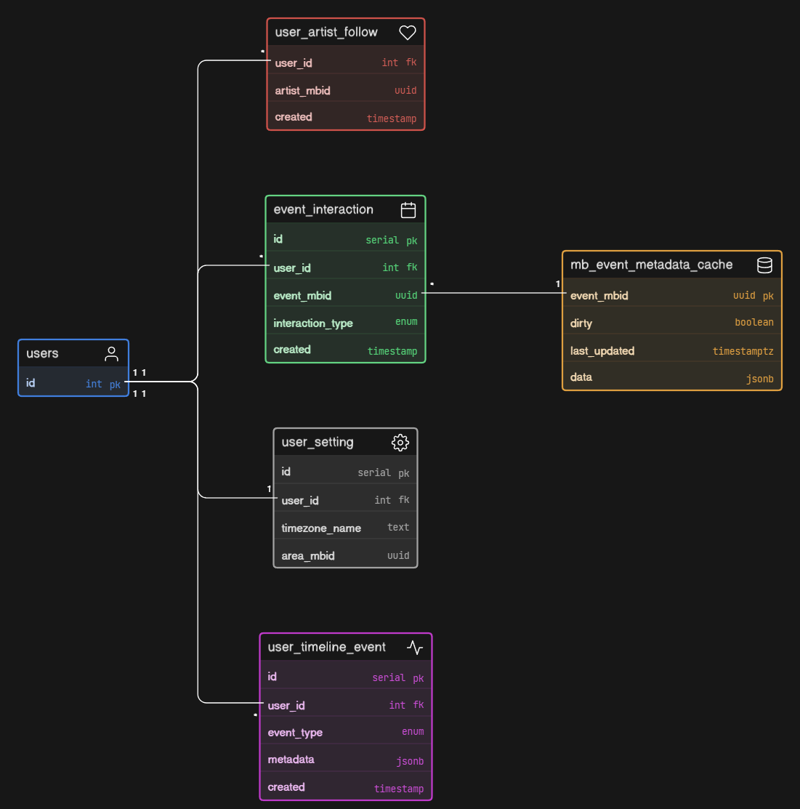The height and width of the screenshot is (809, 800).
Task: Click the activity pulse icon on user_timeline_event
Action: pyautogui.click(x=415, y=648)
